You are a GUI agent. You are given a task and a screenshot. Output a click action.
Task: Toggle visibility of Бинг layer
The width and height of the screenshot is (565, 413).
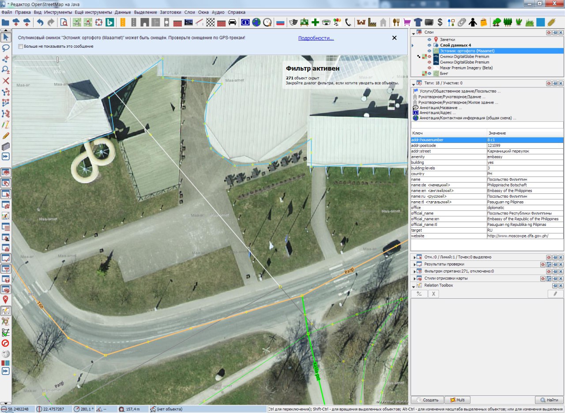point(429,74)
